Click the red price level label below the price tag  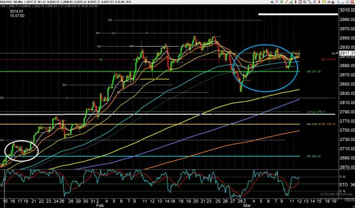[x=328, y=59]
